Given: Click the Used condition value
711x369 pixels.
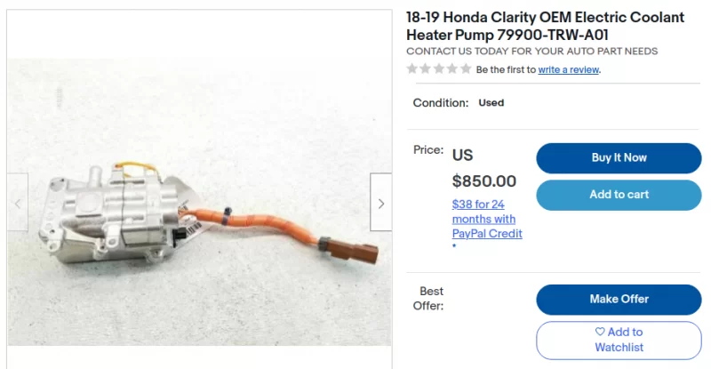Looking at the screenshot, I should [491, 103].
